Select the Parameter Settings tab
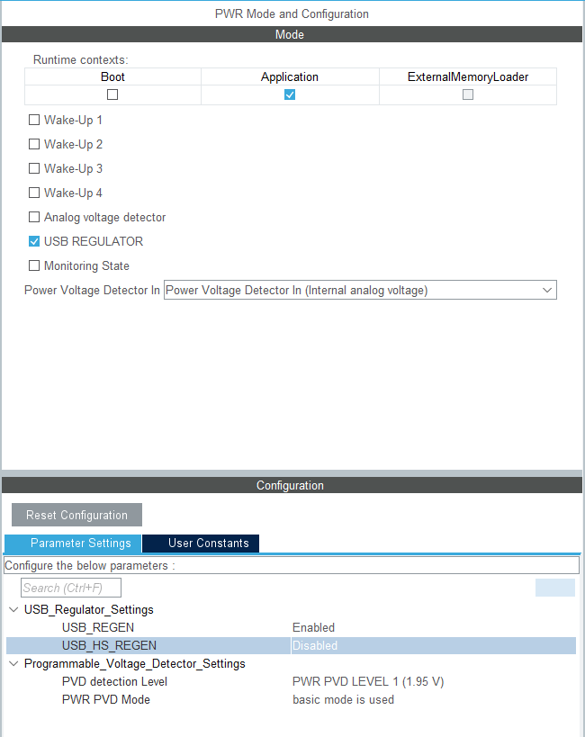The image size is (585, 737). [73, 544]
